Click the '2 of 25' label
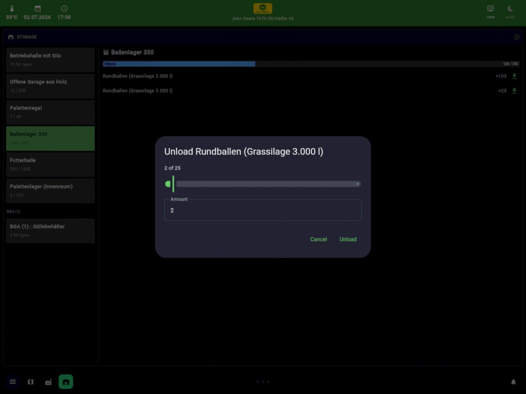 tap(172, 168)
